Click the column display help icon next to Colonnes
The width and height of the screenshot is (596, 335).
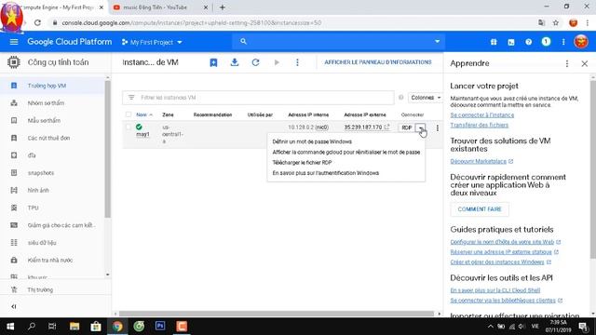coord(401,98)
